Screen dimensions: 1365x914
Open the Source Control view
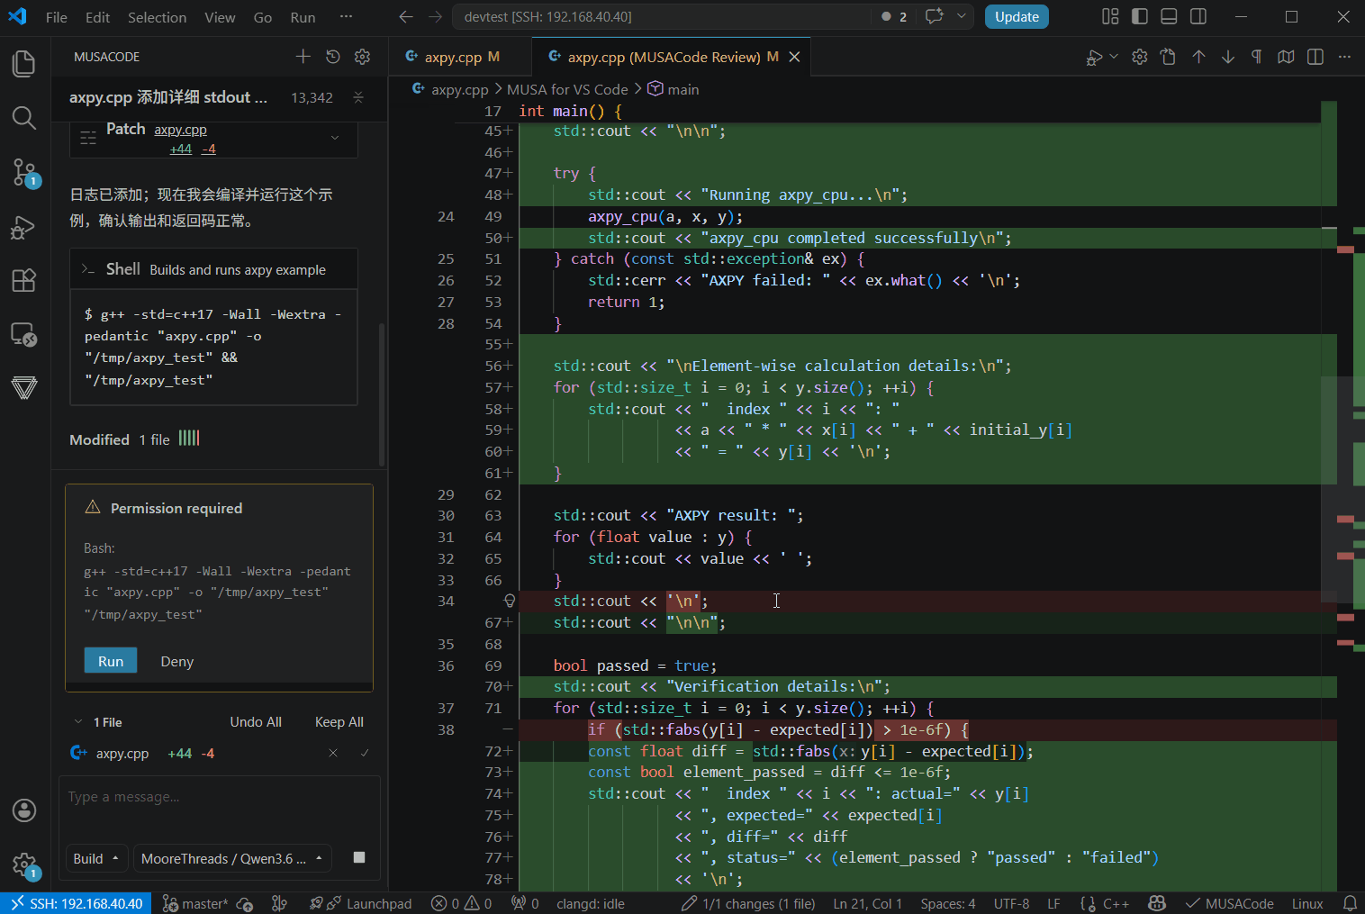[24, 172]
